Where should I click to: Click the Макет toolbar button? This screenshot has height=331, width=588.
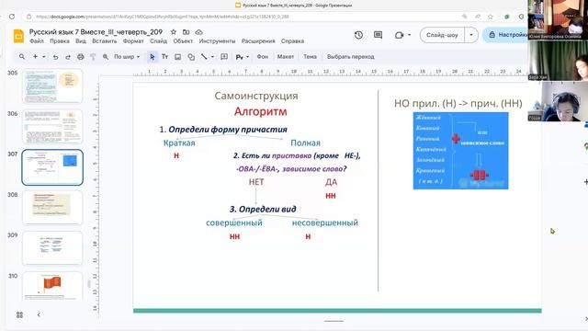286,57
